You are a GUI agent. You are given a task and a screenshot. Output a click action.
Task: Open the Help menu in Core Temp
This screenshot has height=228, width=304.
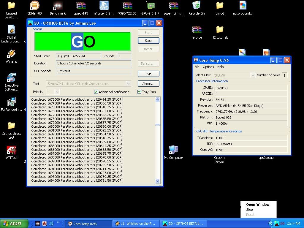pyautogui.click(x=220, y=67)
